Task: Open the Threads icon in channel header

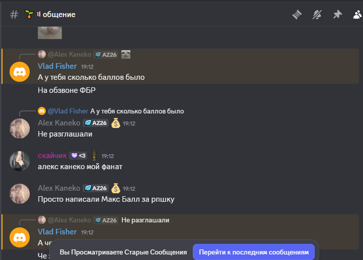Action: point(297,15)
